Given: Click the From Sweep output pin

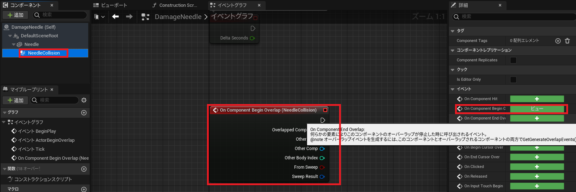Looking at the screenshot, I should pyautogui.click(x=322, y=167).
